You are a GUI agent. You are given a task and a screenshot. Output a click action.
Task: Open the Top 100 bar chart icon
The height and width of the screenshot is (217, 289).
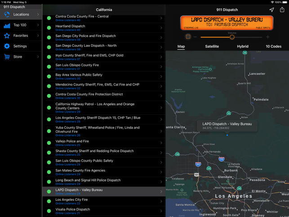click(7, 26)
